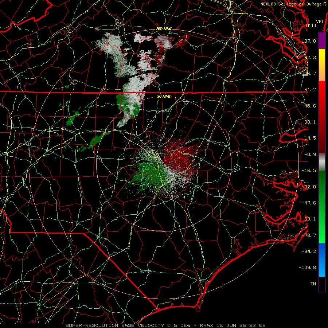
Task: Click the 30.1 velocity scale value
Action: coord(310,122)
